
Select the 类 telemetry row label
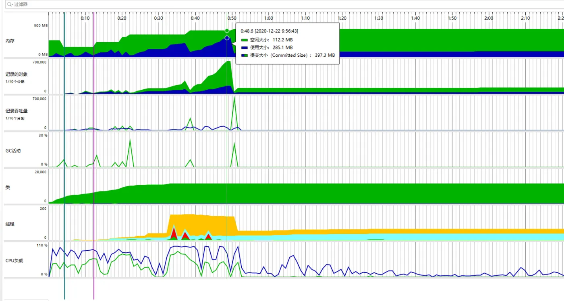8,188
